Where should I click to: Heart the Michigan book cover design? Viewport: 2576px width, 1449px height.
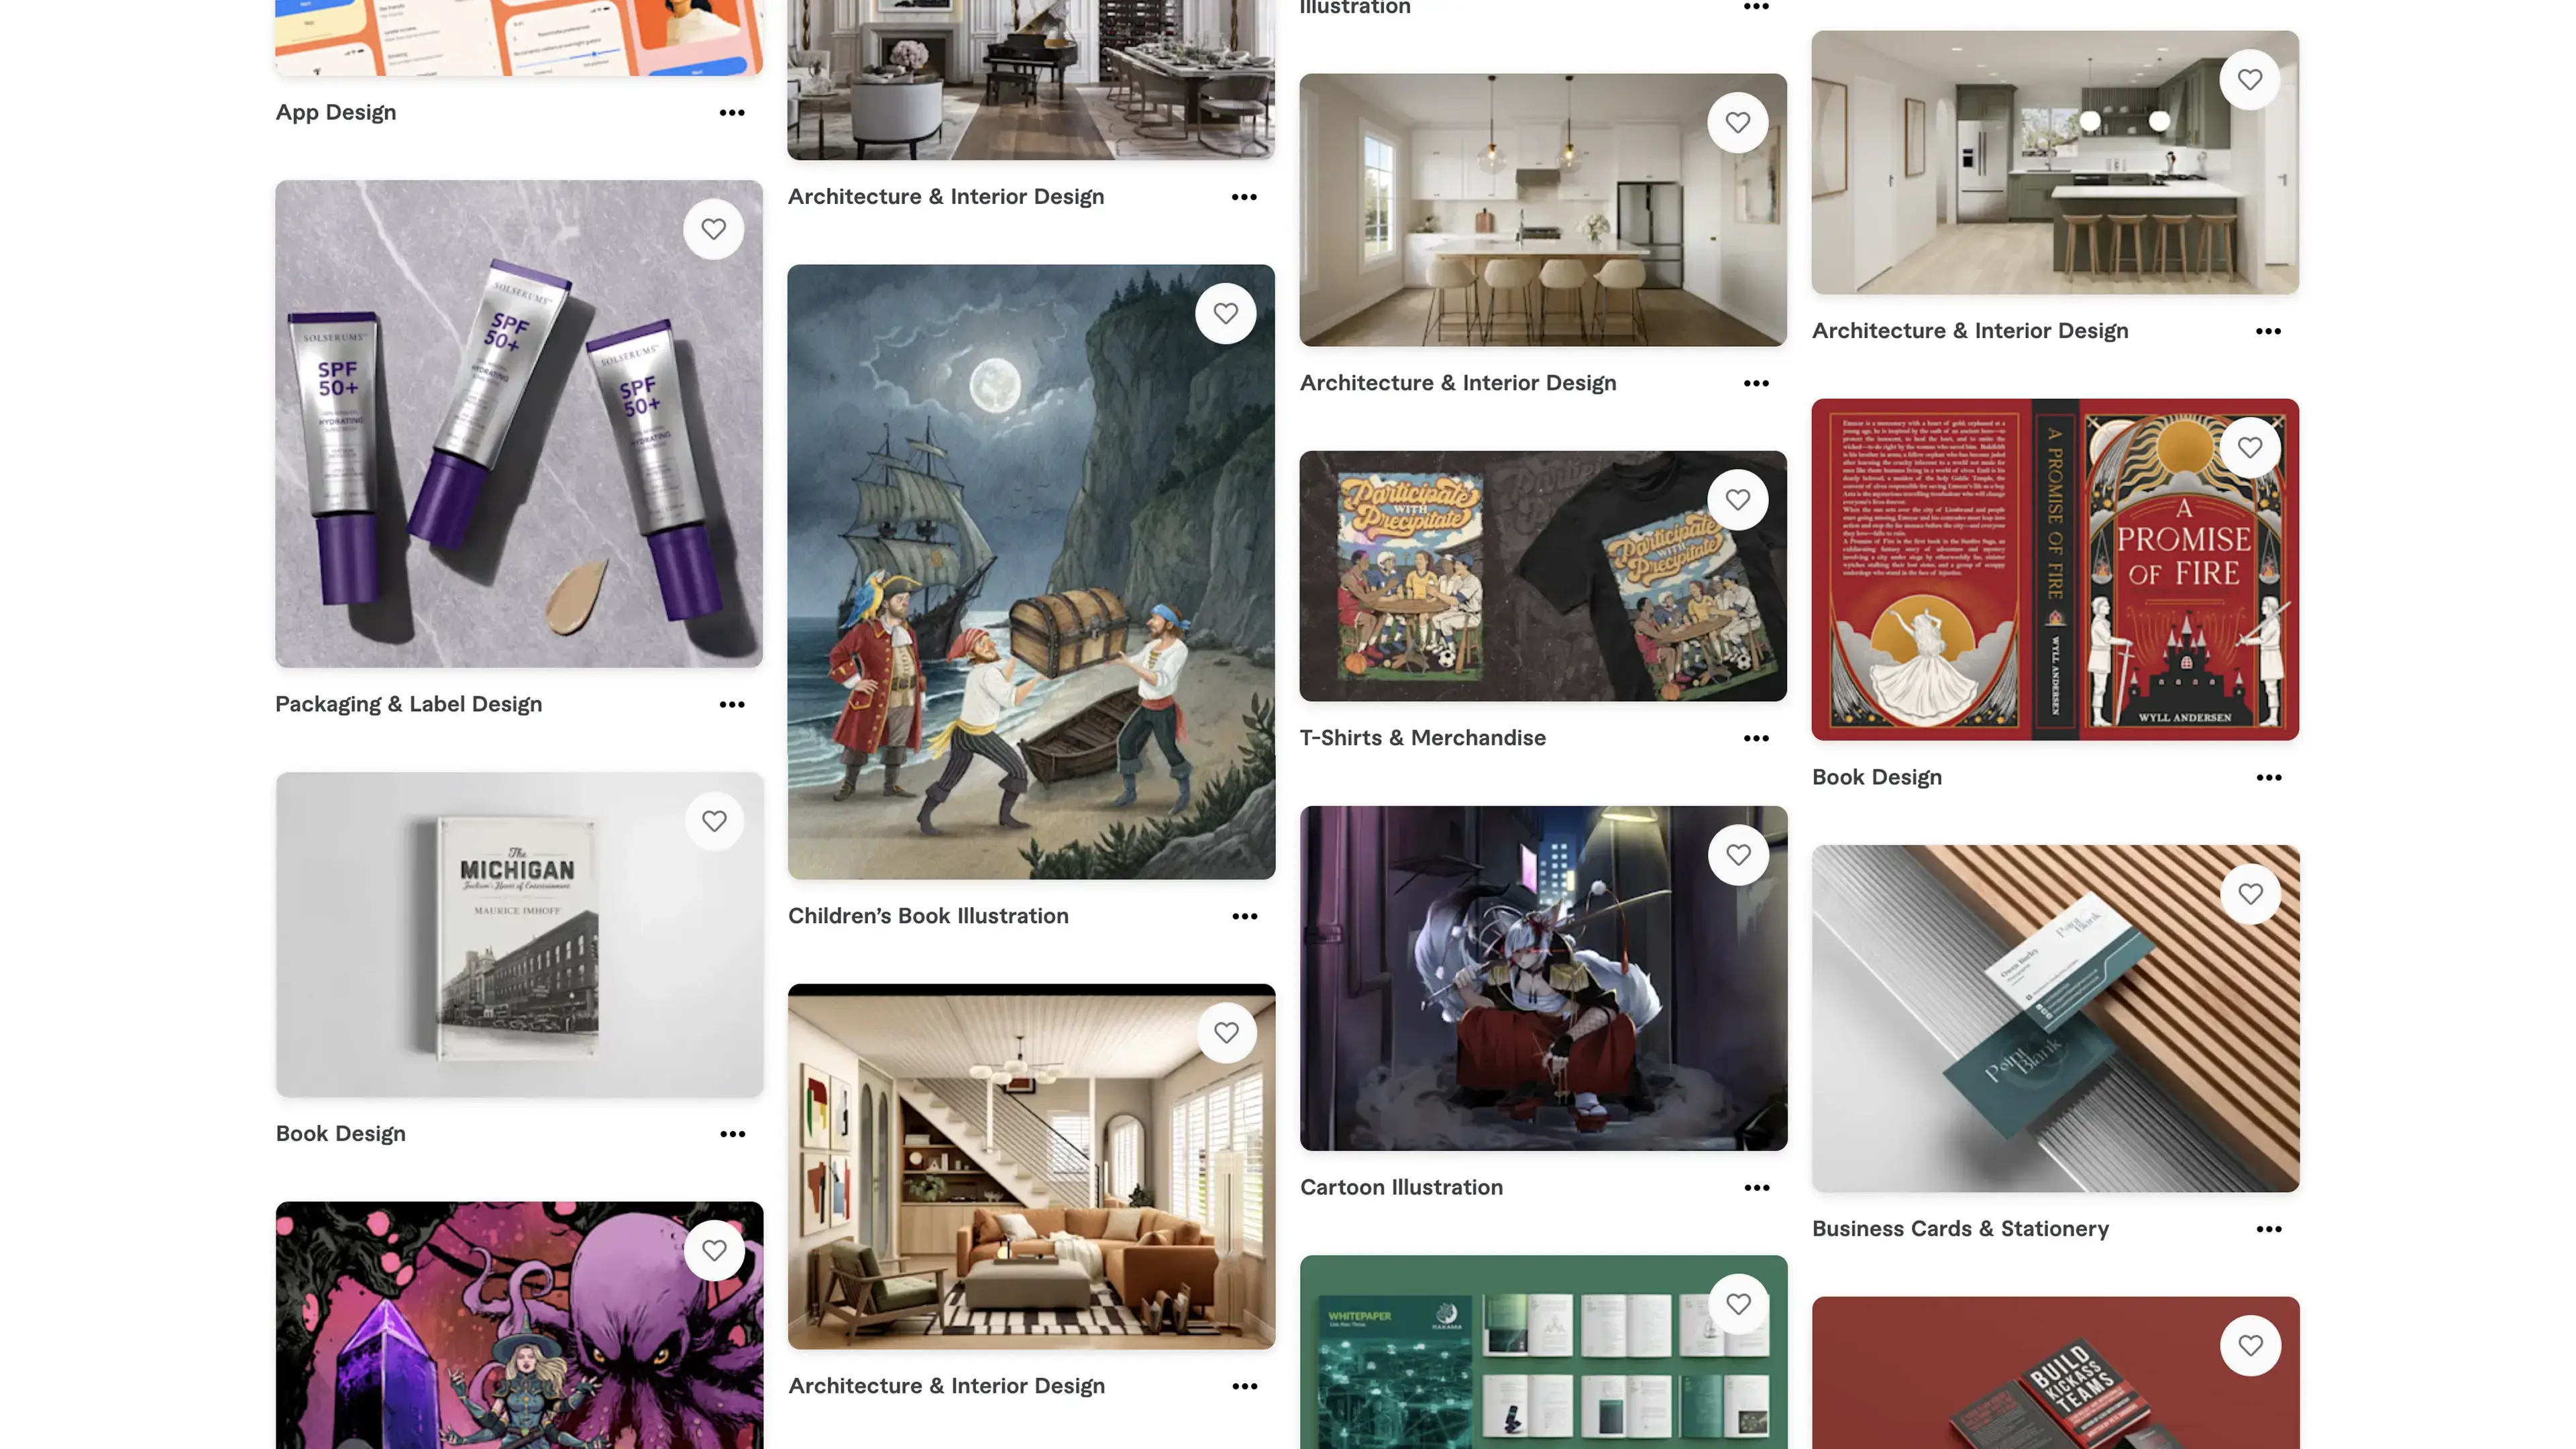tap(714, 821)
